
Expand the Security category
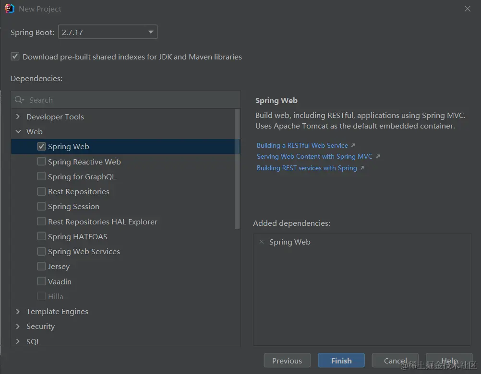tap(18, 327)
